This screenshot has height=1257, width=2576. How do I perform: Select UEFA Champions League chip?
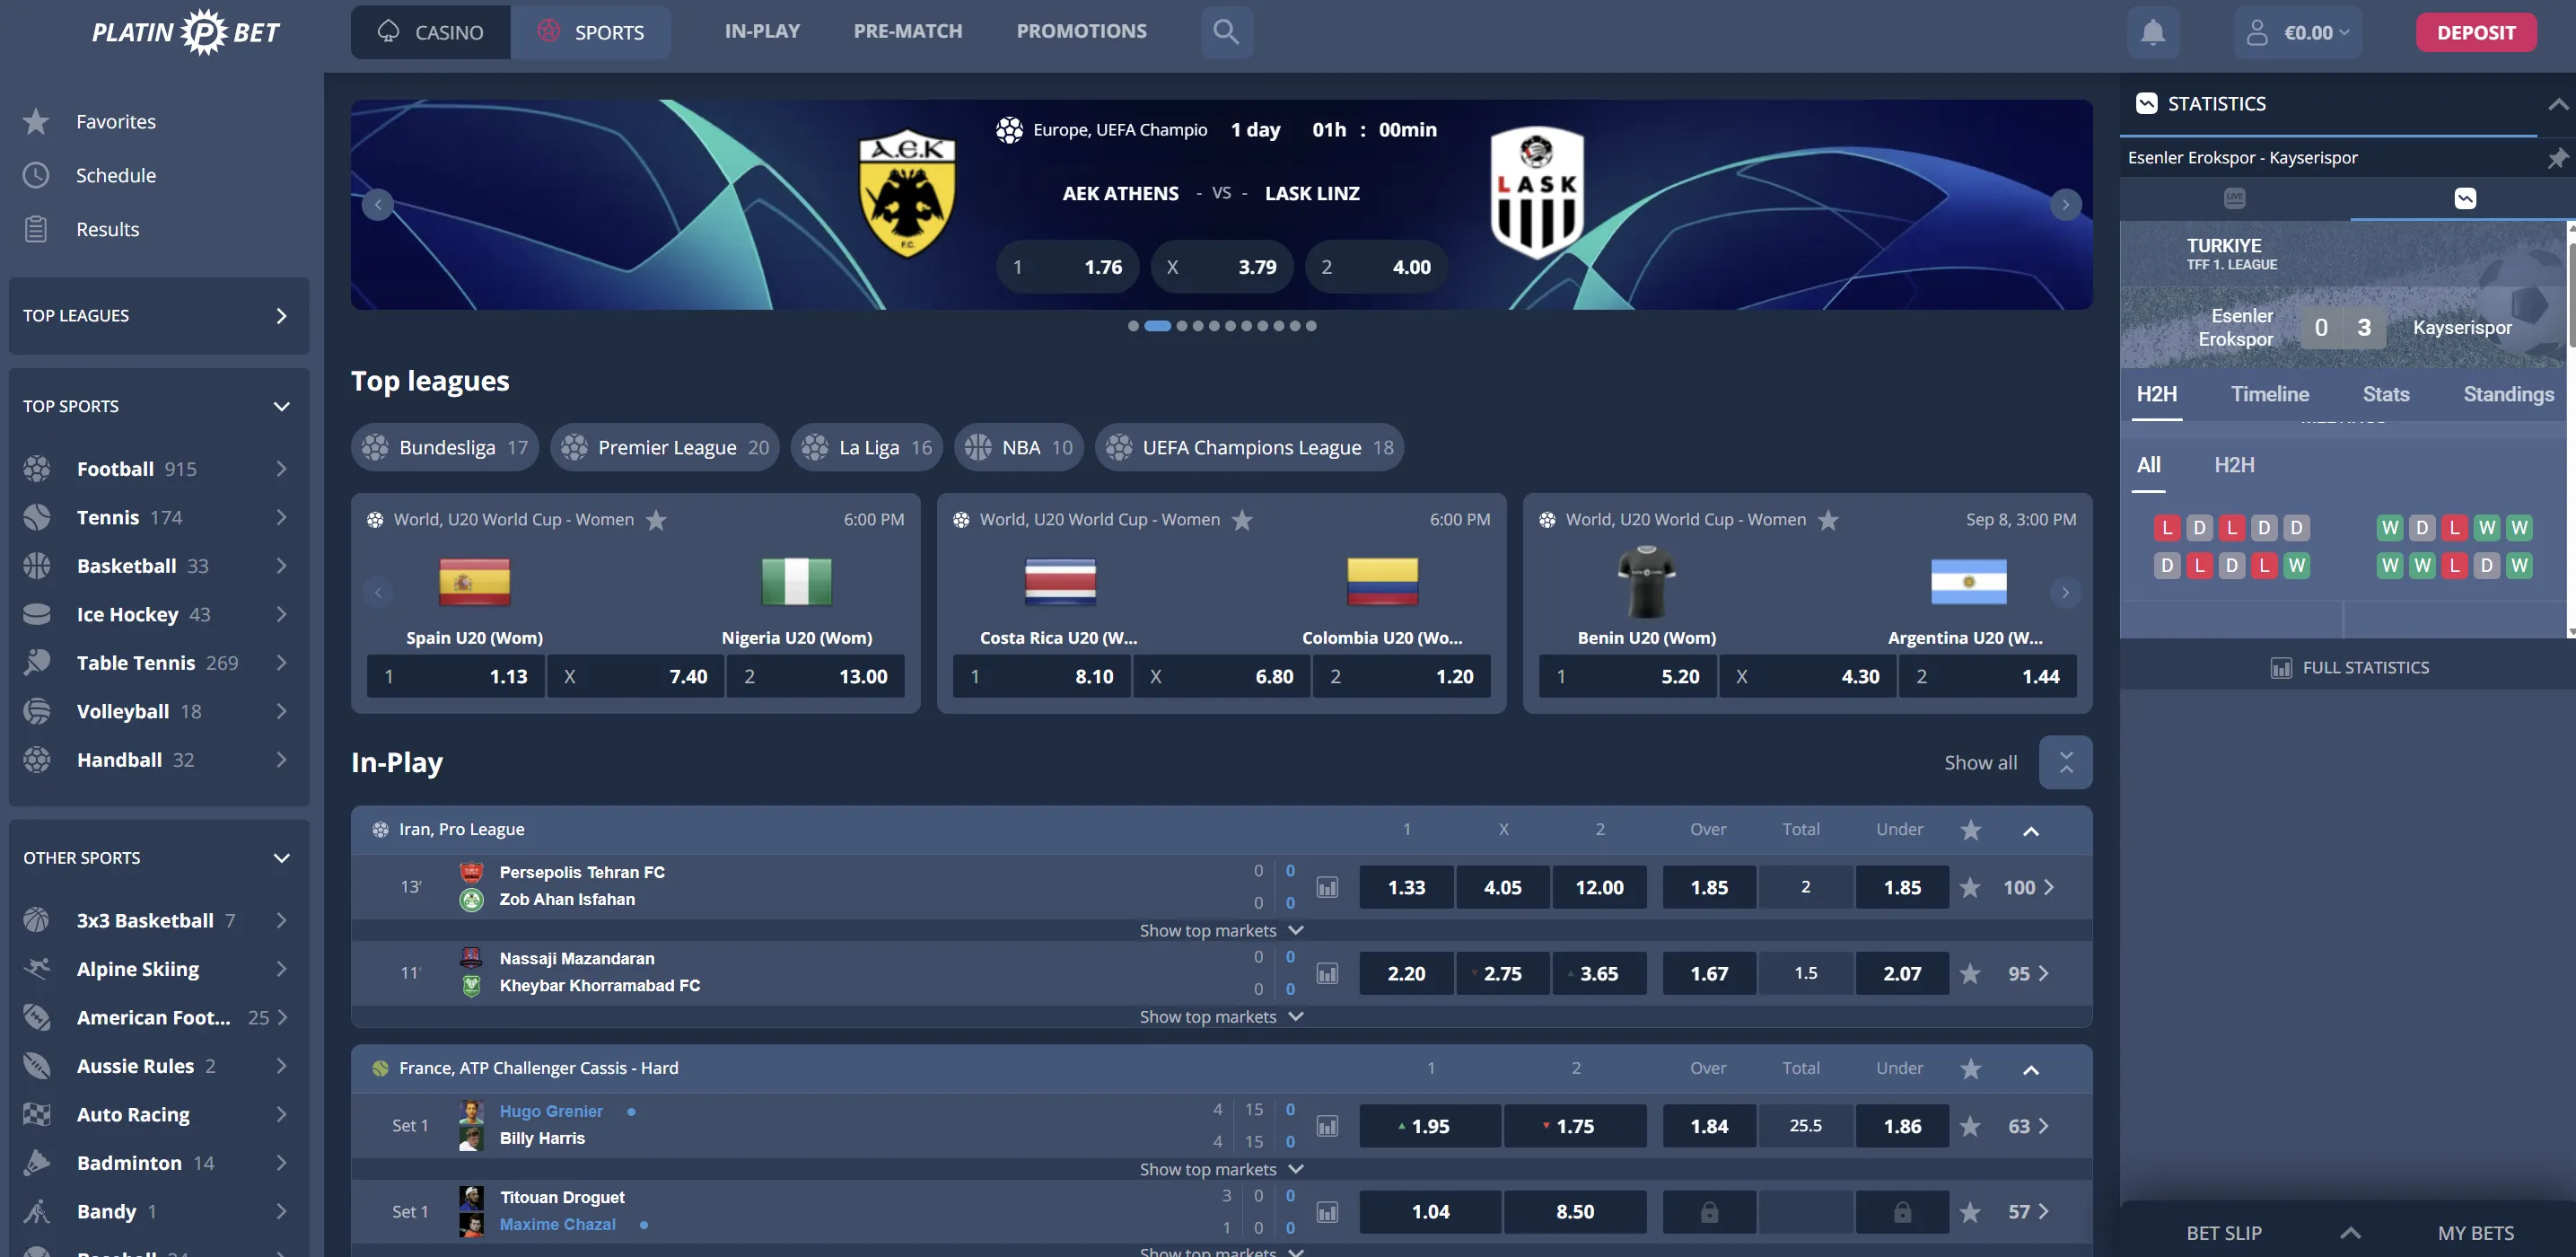(x=1249, y=447)
